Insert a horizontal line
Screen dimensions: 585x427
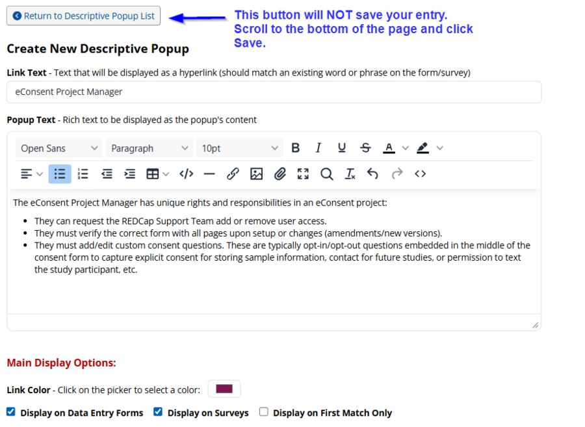coord(209,174)
